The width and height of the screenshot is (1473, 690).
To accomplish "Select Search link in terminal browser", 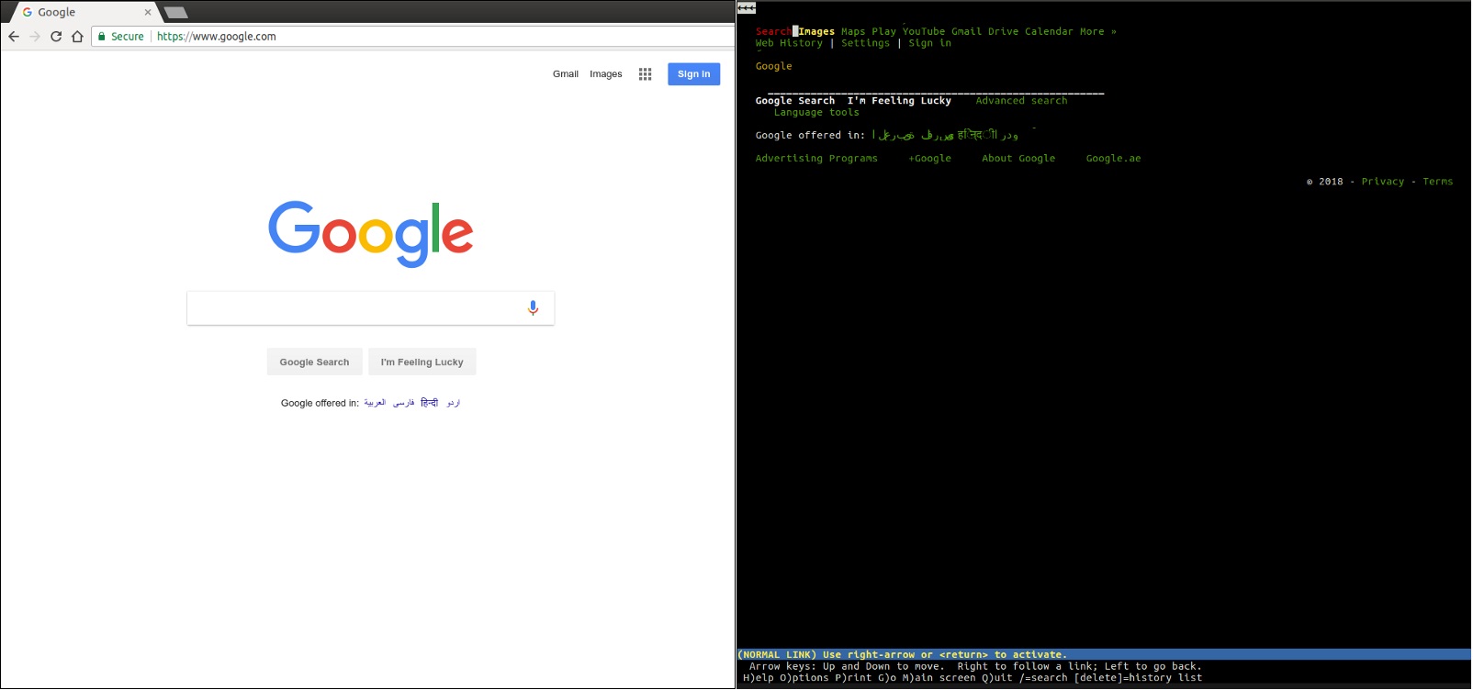I will (x=774, y=31).
